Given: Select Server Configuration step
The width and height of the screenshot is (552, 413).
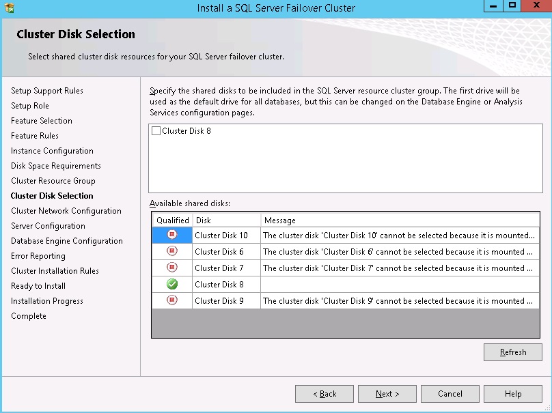Looking at the screenshot, I should (49, 226).
